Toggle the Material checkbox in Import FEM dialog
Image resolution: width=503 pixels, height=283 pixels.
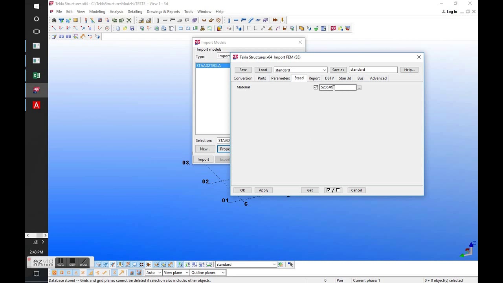316,87
